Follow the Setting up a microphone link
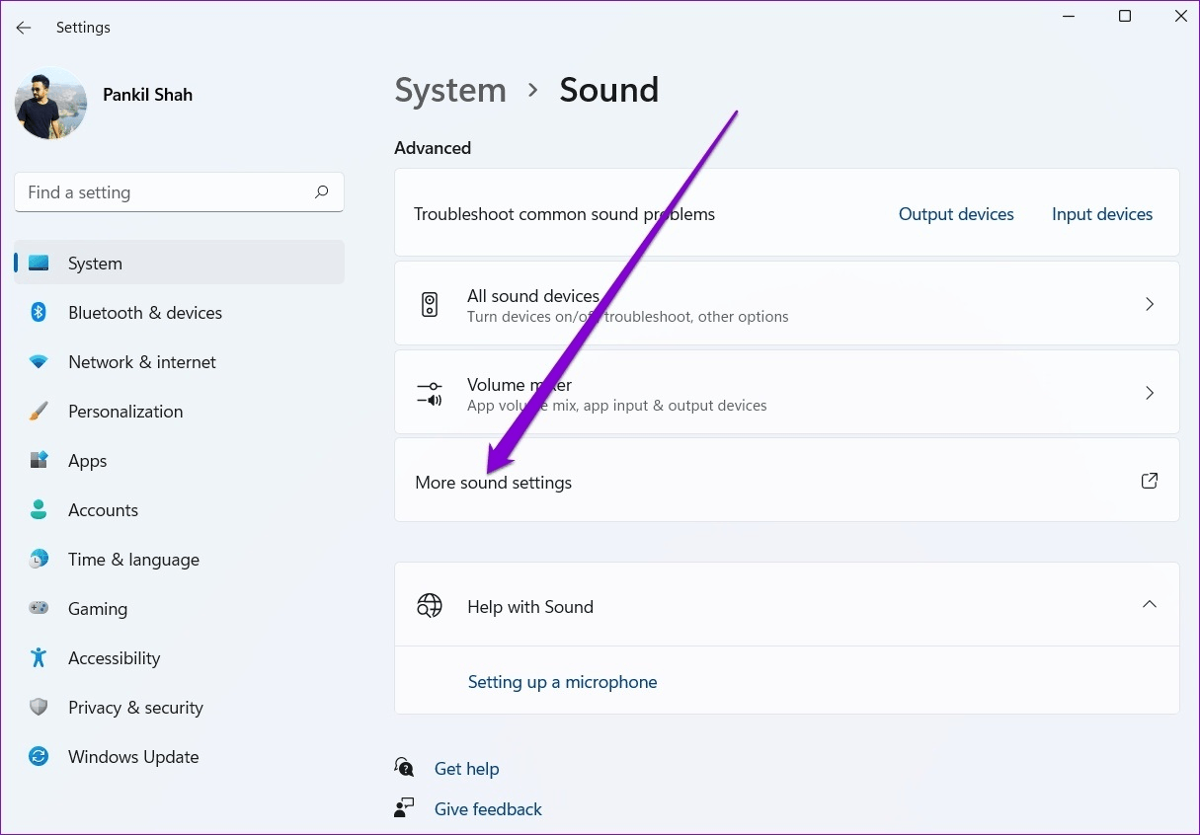Viewport: 1200px width, 835px height. (x=562, y=681)
